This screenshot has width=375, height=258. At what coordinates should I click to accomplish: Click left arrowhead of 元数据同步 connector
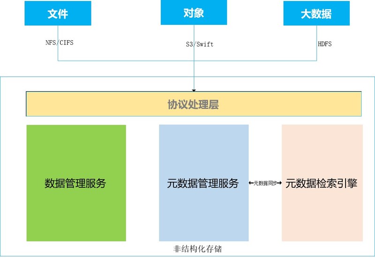pyautogui.click(x=251, y=184)
